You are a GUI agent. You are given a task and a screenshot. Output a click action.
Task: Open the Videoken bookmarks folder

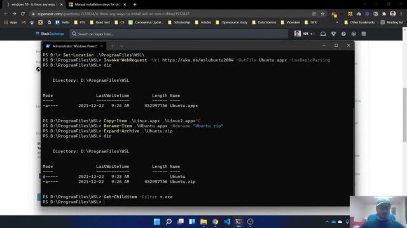(x=291, y=22)
